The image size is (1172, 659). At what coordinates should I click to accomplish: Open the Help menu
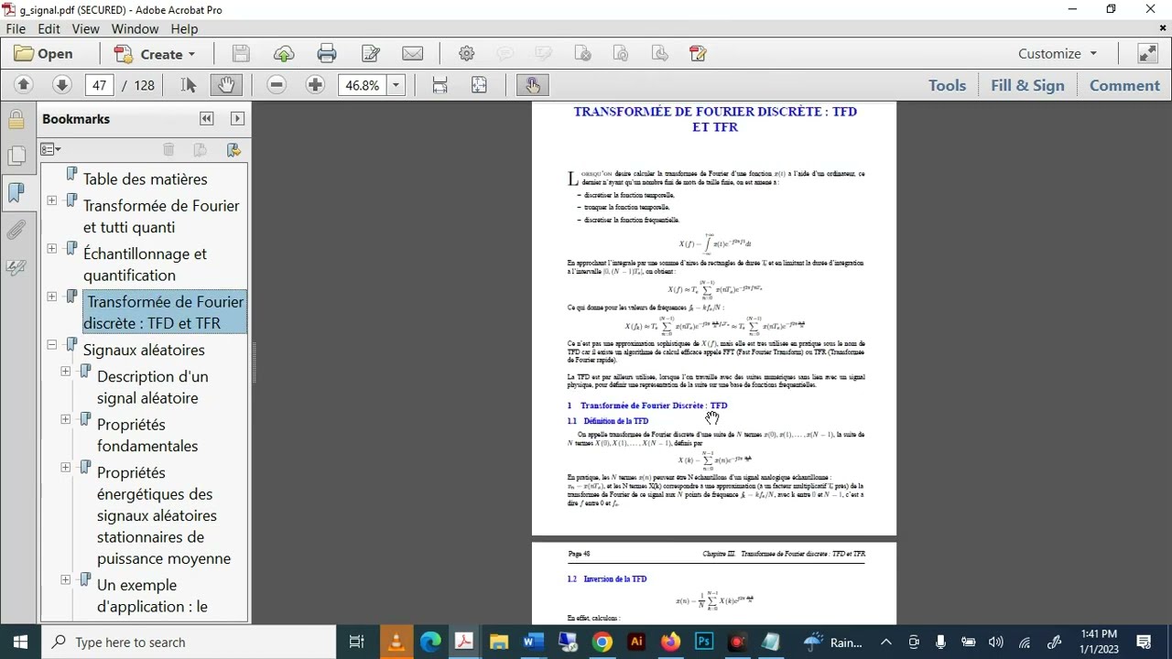(x=184, y=28)
